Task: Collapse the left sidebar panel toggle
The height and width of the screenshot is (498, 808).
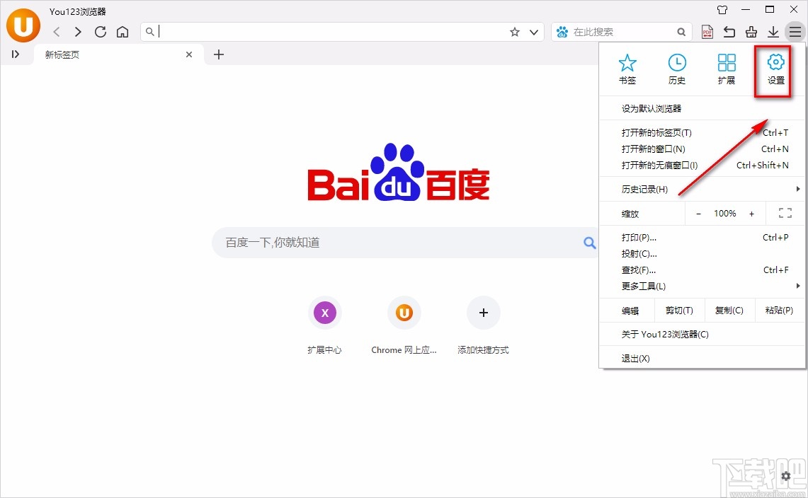Action: [x=16, y=54]
